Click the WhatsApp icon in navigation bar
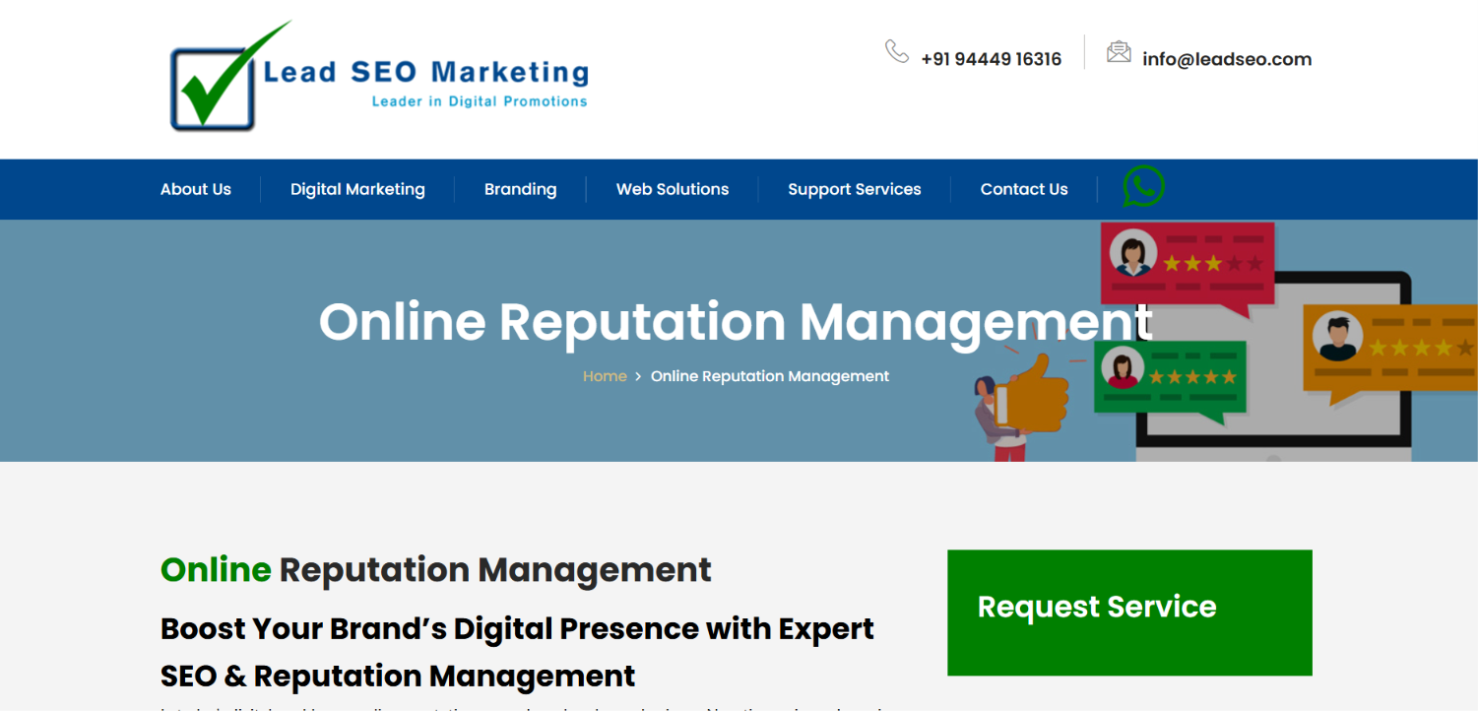The width and height of the screenshot is (1478, 711). pyautogui.click(x=1143, y=186)
